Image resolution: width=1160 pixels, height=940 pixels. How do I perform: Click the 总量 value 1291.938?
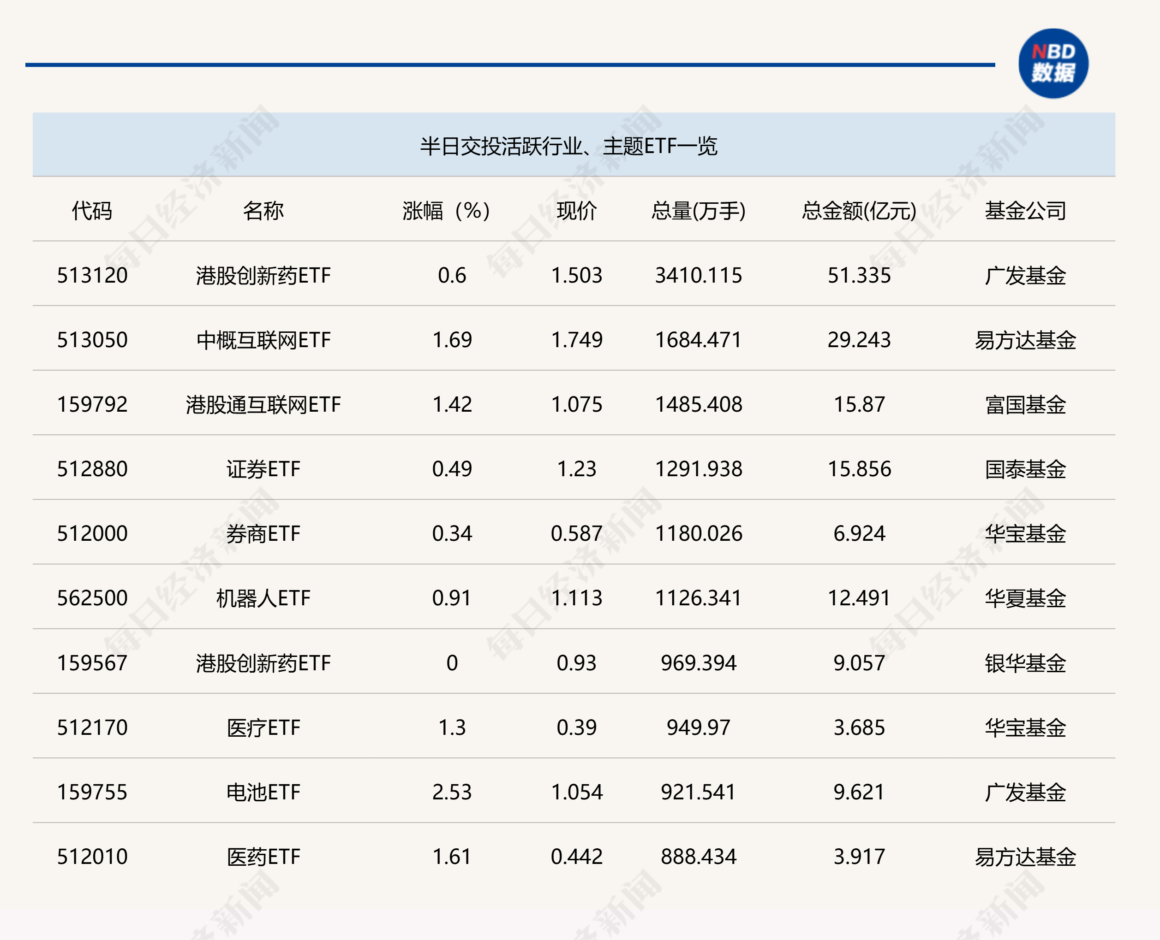[x=699, y=468]
